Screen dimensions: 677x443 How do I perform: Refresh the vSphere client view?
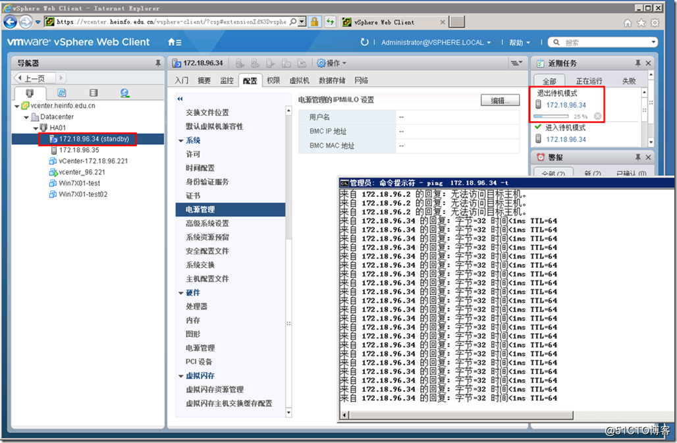[x=365, y=42]
